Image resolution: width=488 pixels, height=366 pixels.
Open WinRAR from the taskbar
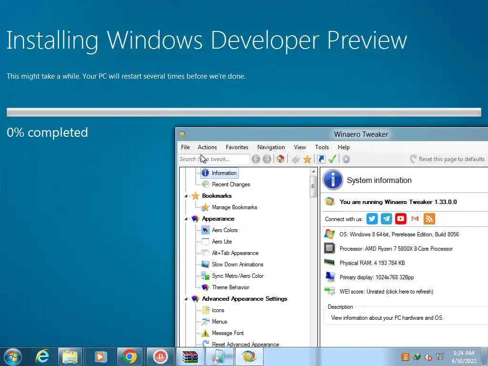pos(190,357)
